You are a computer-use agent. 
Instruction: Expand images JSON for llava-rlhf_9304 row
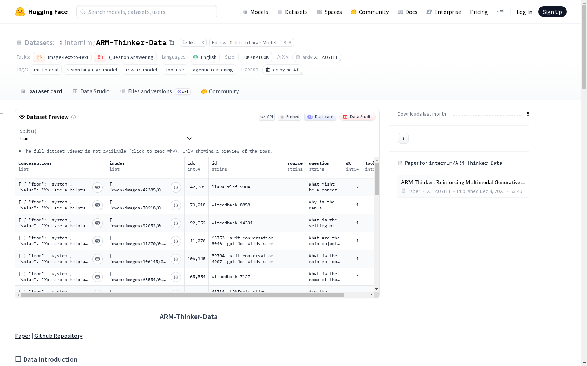pyautogui.click(x=176, y=187)
